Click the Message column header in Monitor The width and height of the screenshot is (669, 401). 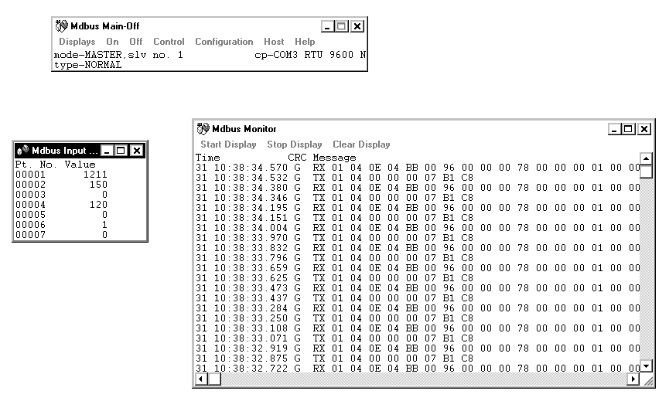[334, 158]
